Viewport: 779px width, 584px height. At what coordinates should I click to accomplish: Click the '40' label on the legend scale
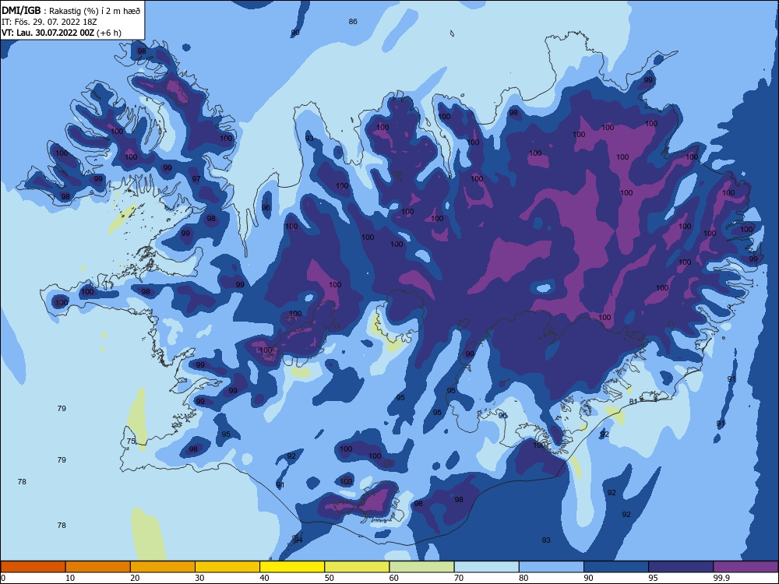coord(264,578)
